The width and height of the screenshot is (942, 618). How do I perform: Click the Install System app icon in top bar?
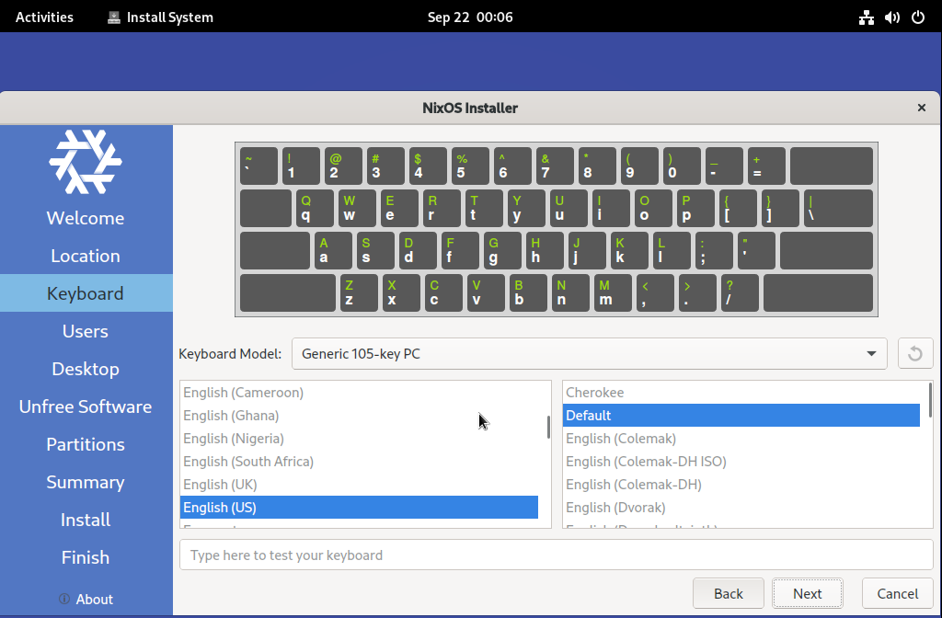point(113,17)
